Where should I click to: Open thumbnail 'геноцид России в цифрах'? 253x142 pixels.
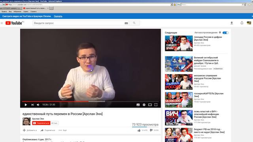179,43
